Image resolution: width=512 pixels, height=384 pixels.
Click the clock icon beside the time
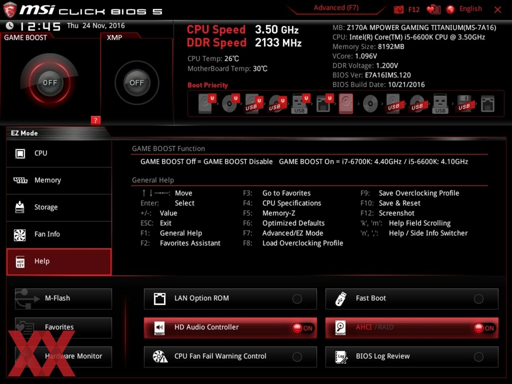click(10, 26)
